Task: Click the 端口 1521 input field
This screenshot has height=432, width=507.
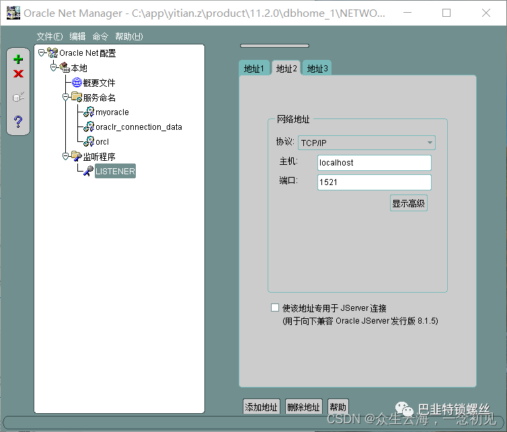Action: pyautogui.click(x=375, y=182)
